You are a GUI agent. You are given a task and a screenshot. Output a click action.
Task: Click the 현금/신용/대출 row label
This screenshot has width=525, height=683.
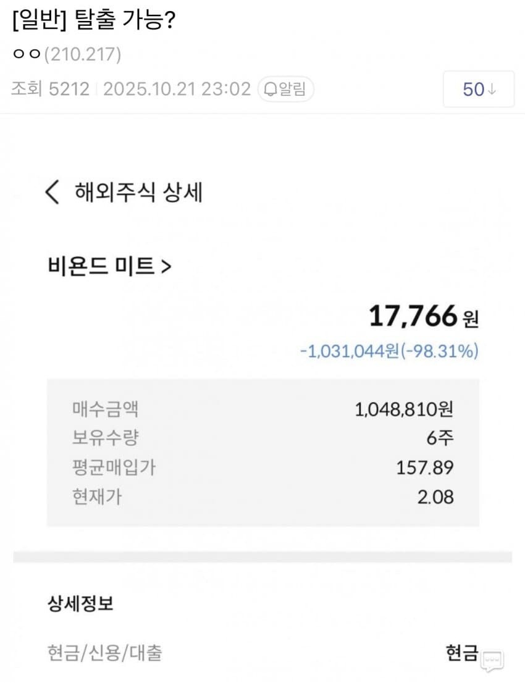click(x=104, y=653)
